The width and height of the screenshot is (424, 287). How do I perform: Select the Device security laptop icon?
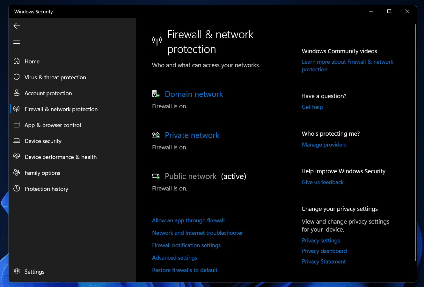click(17, 141)
